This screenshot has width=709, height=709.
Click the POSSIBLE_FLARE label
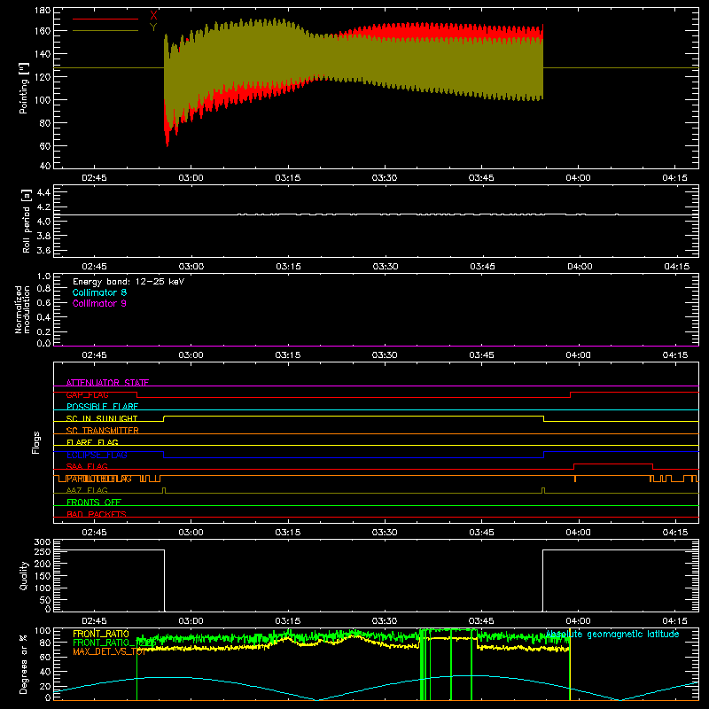102,407
